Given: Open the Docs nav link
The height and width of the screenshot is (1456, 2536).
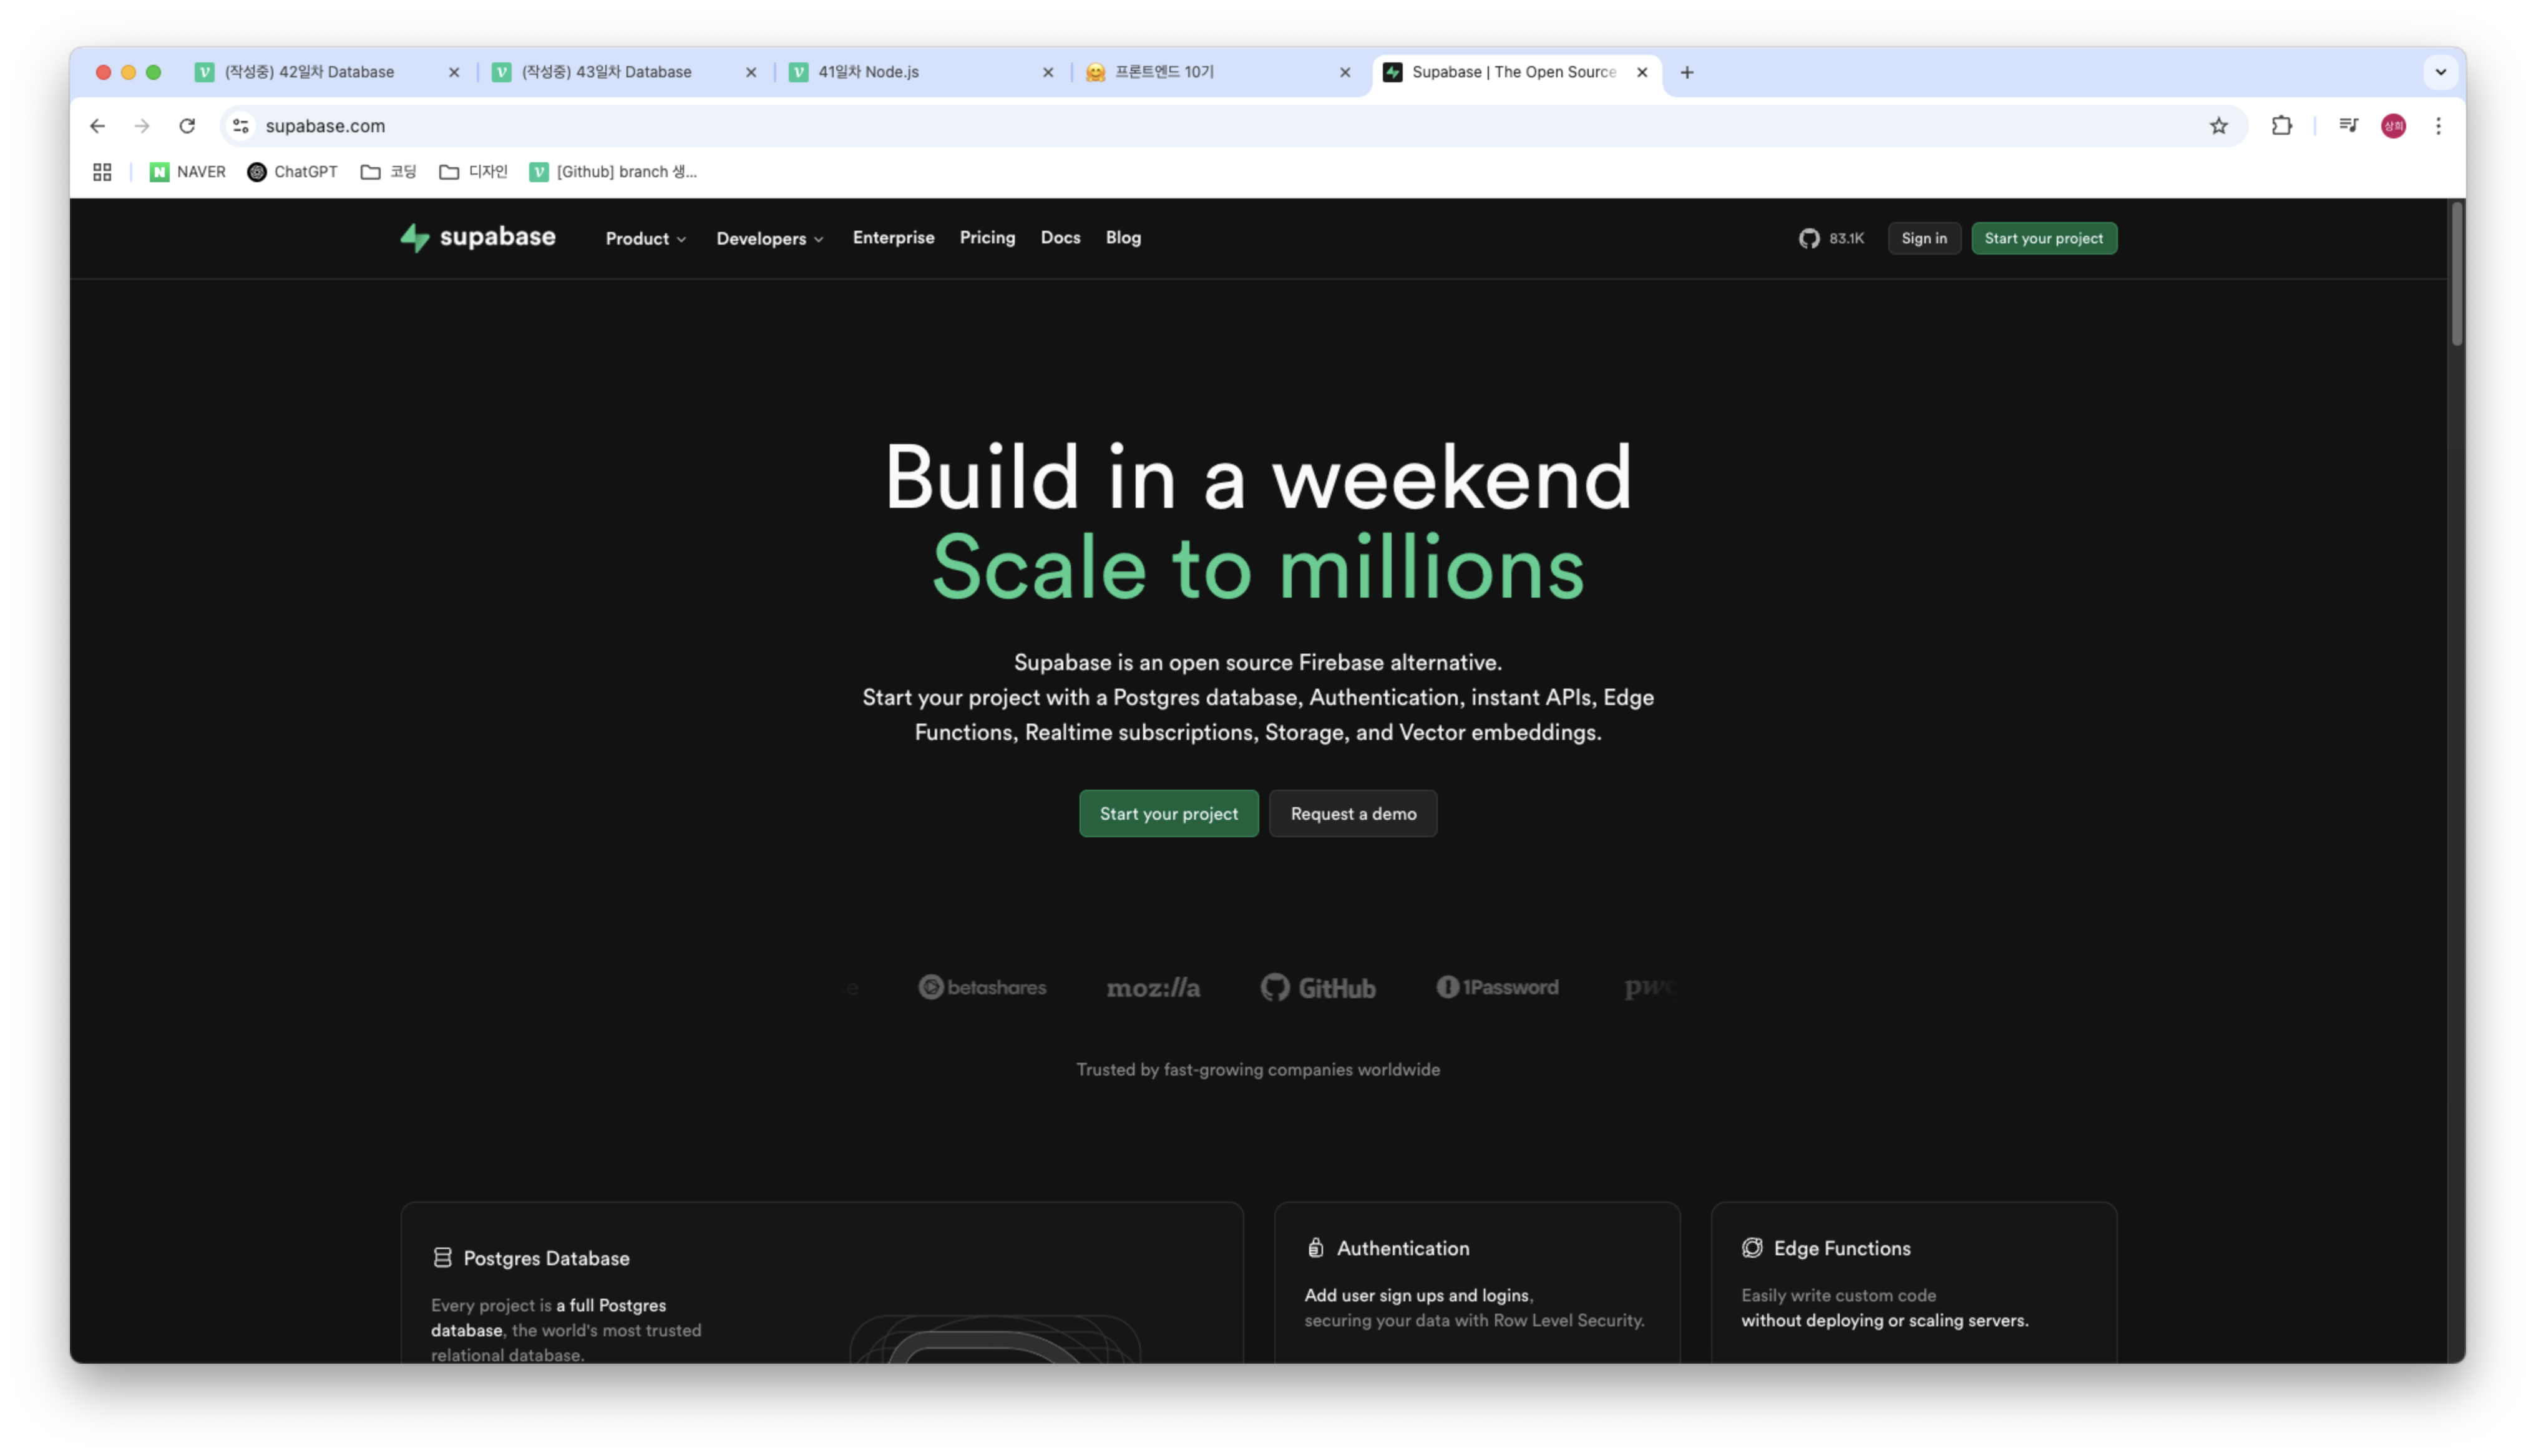Looking at the screenshot, I should point(1060,237).
